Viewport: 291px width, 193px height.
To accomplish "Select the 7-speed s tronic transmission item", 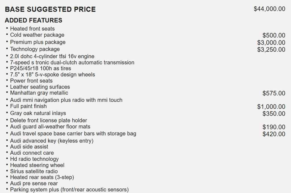I will [x=72, y=62].
